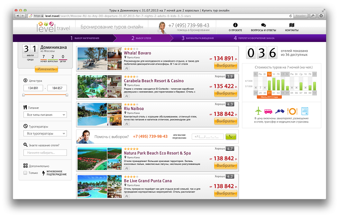339x217 pixels.
Task: Click the hotel name Начните набирать field
Action: point(45,152)
